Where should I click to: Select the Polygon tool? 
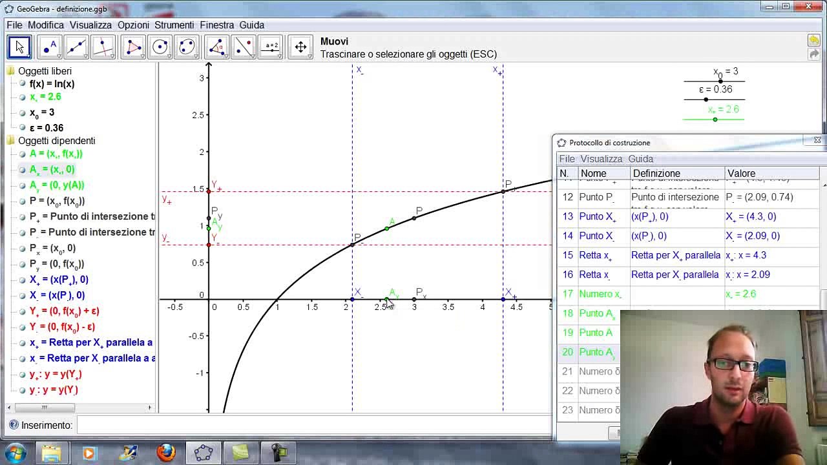[132, 47]
